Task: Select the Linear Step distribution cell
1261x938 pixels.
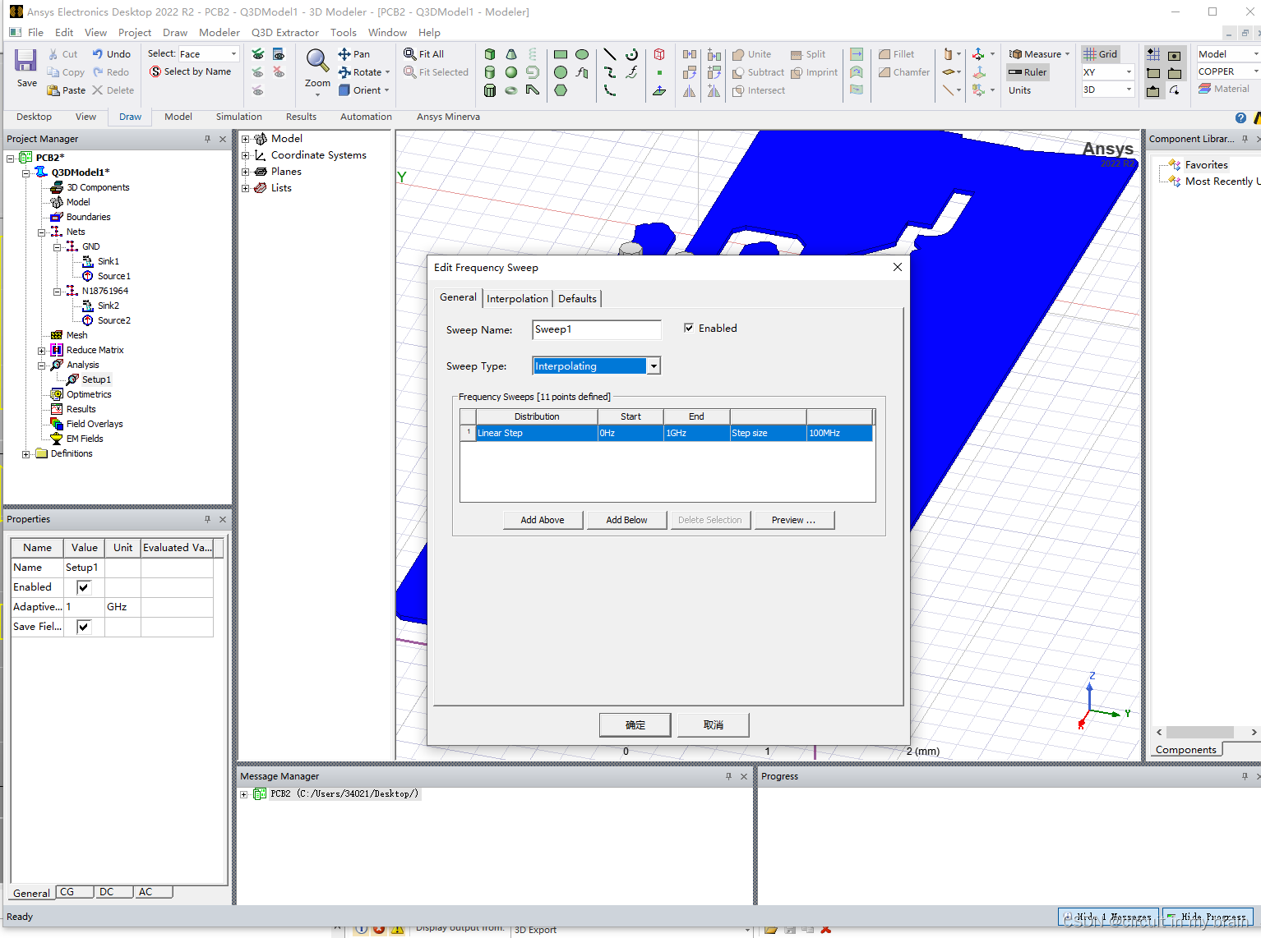Action: (537, 433)
